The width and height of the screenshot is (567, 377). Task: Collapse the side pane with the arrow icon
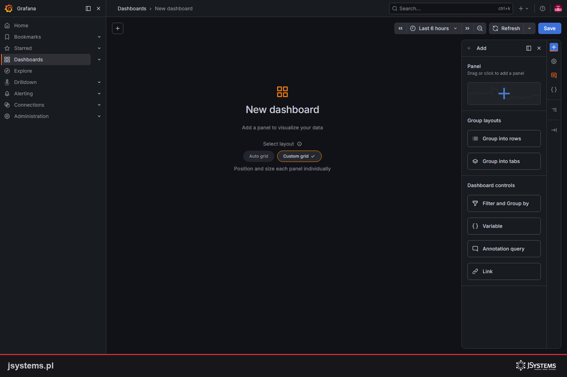[x=554, y=130]
